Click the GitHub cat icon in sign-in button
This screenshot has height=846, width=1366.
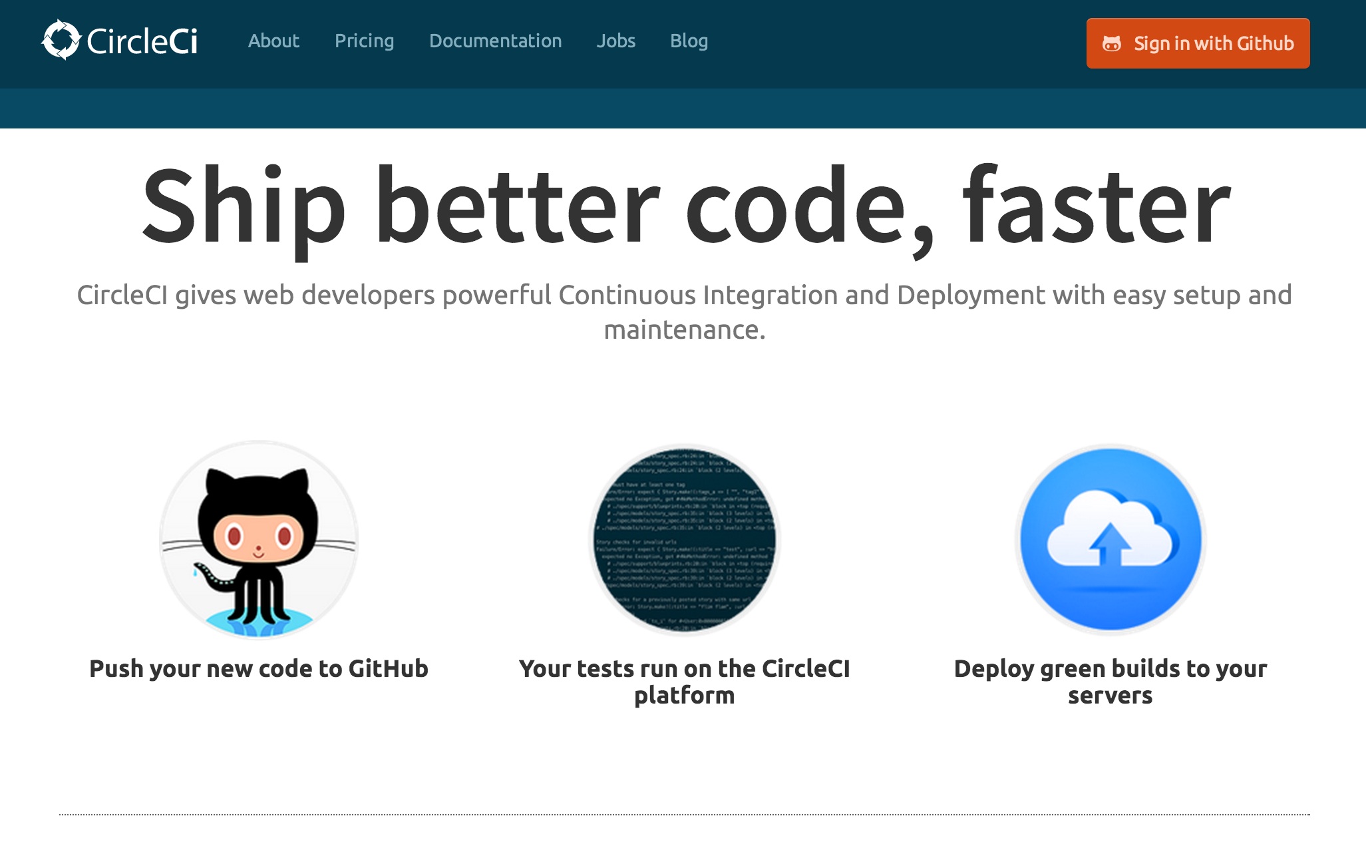(x=1111, y=44)
